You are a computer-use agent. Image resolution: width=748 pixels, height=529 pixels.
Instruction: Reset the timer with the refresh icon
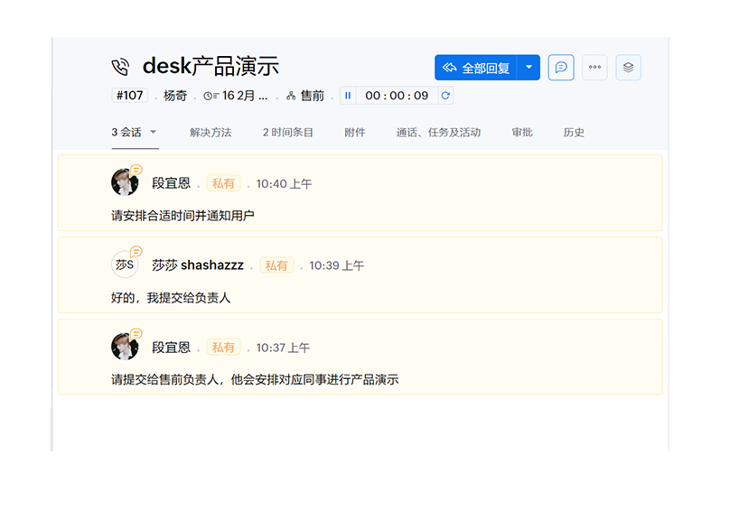tap(445, 96)
